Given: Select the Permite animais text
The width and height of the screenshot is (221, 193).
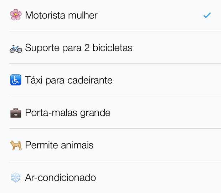Looking at the screenshot, I should 59,145.
